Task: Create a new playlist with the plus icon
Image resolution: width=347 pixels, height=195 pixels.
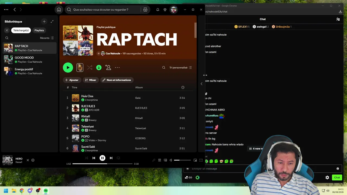Action: (44, 21)
